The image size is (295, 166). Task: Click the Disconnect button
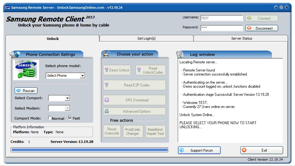click(262, 28)
